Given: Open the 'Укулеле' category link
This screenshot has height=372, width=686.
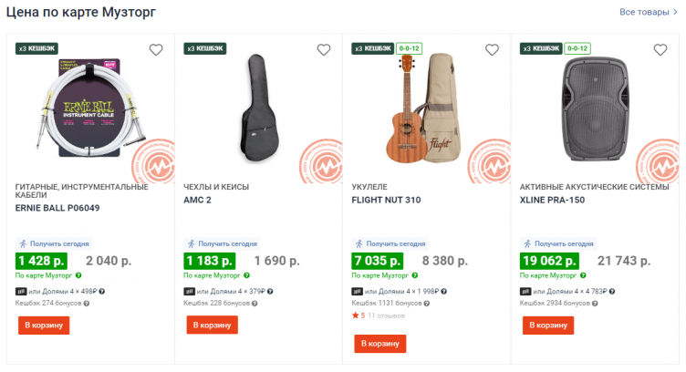Looking at the screenshot, I should click(370, 187).
